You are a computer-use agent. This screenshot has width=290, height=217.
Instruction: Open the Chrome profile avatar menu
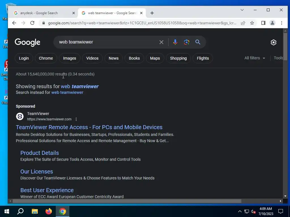[272, 23]
